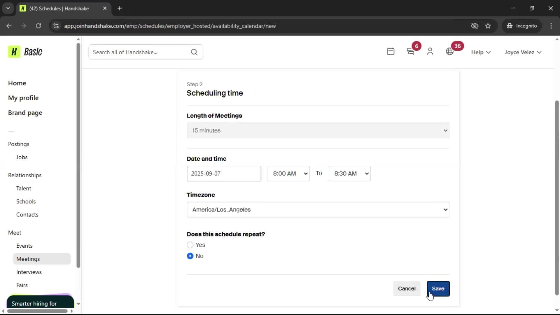Open the calendar icon in header

391,52
